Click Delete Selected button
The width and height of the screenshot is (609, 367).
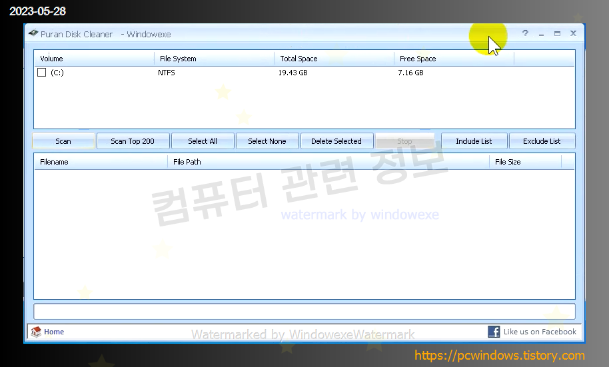click(x=336, y=141)
